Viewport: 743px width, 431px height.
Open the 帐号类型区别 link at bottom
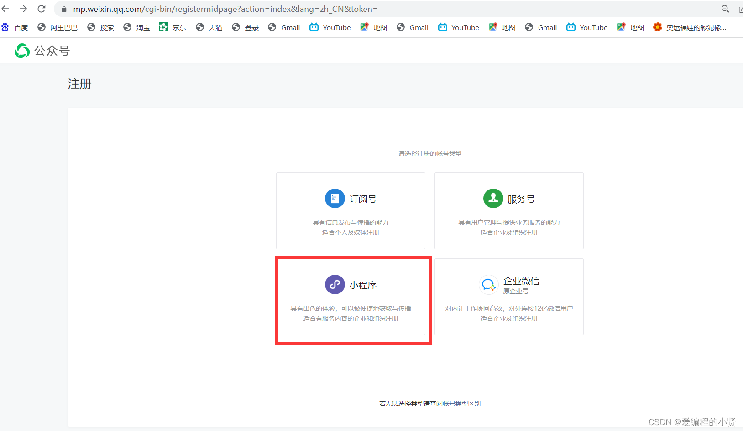click(461, 404)
